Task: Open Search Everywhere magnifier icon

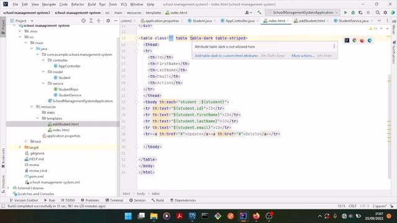Action: [378, 12]
